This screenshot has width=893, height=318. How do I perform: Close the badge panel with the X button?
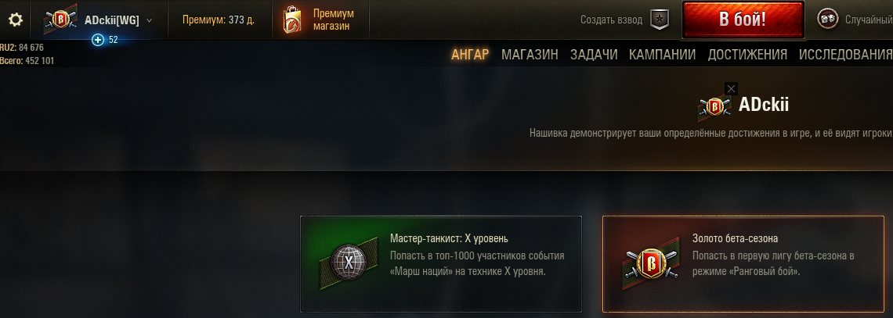coord(732,88)
